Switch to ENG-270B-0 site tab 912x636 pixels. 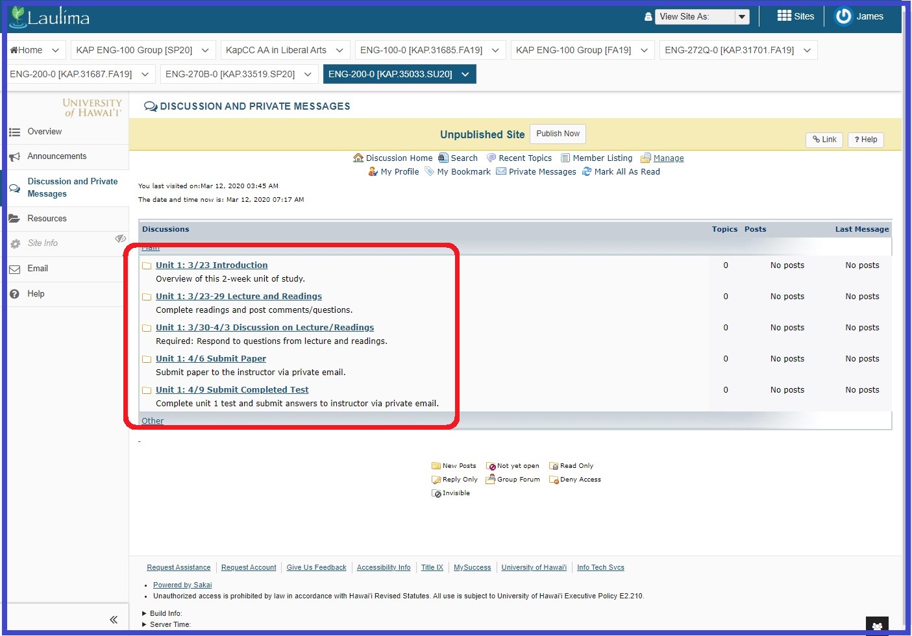[x=230, y=74]
